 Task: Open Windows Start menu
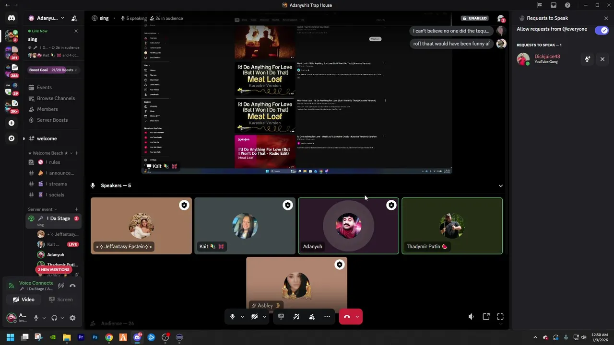click(x=10, y=337)
